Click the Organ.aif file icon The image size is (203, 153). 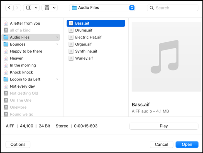[71, 44]
